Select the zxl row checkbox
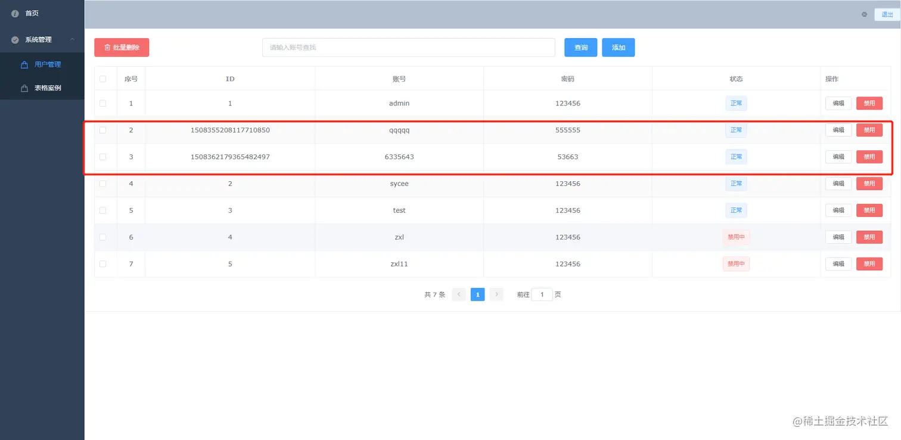This screenshot has height=440, width=901. coord(102,237)
